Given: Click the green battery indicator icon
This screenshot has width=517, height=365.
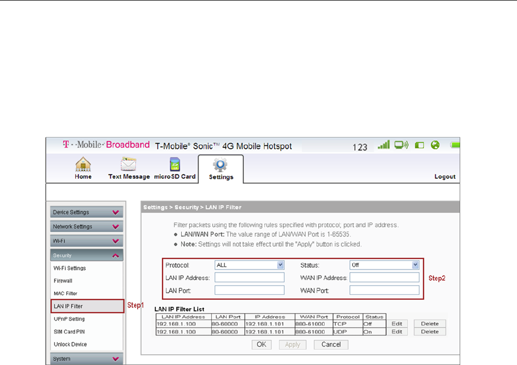Looking at the screenshot, I should click(x=455, y=145).
